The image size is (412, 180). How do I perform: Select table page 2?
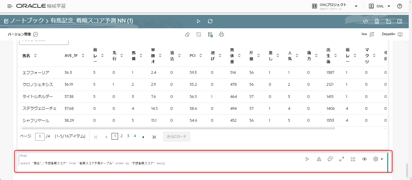[x=121, y=136]
